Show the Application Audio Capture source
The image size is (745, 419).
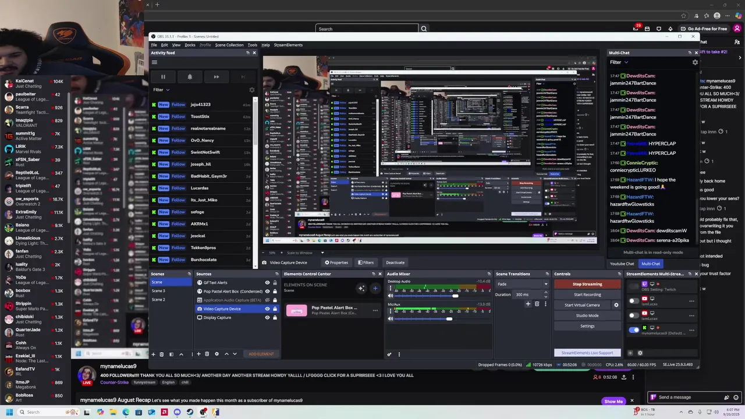coord(267,300)
